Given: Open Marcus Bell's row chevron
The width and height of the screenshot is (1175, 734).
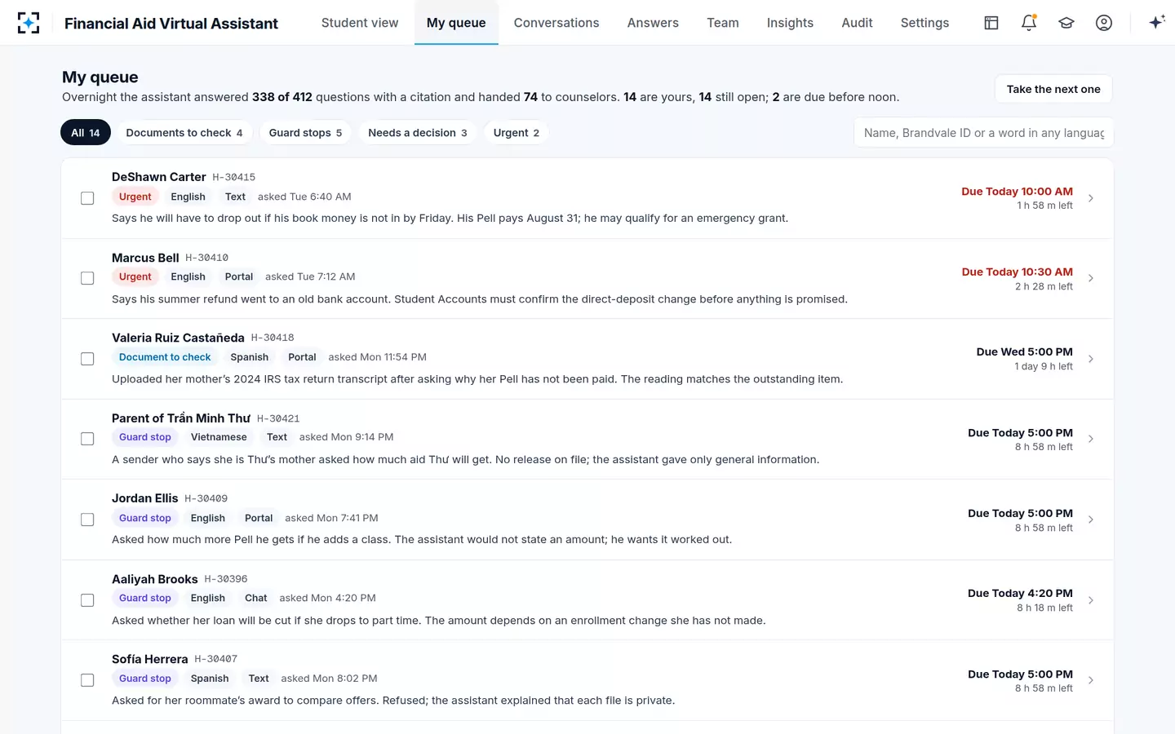Looking at the screenshot, I should tap(1091, 278).
